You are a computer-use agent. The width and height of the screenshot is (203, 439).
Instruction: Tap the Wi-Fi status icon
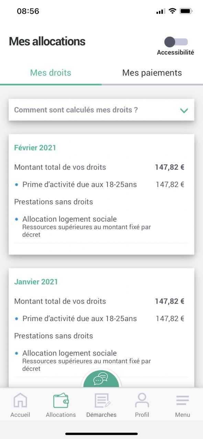click(x=172, y=11)
